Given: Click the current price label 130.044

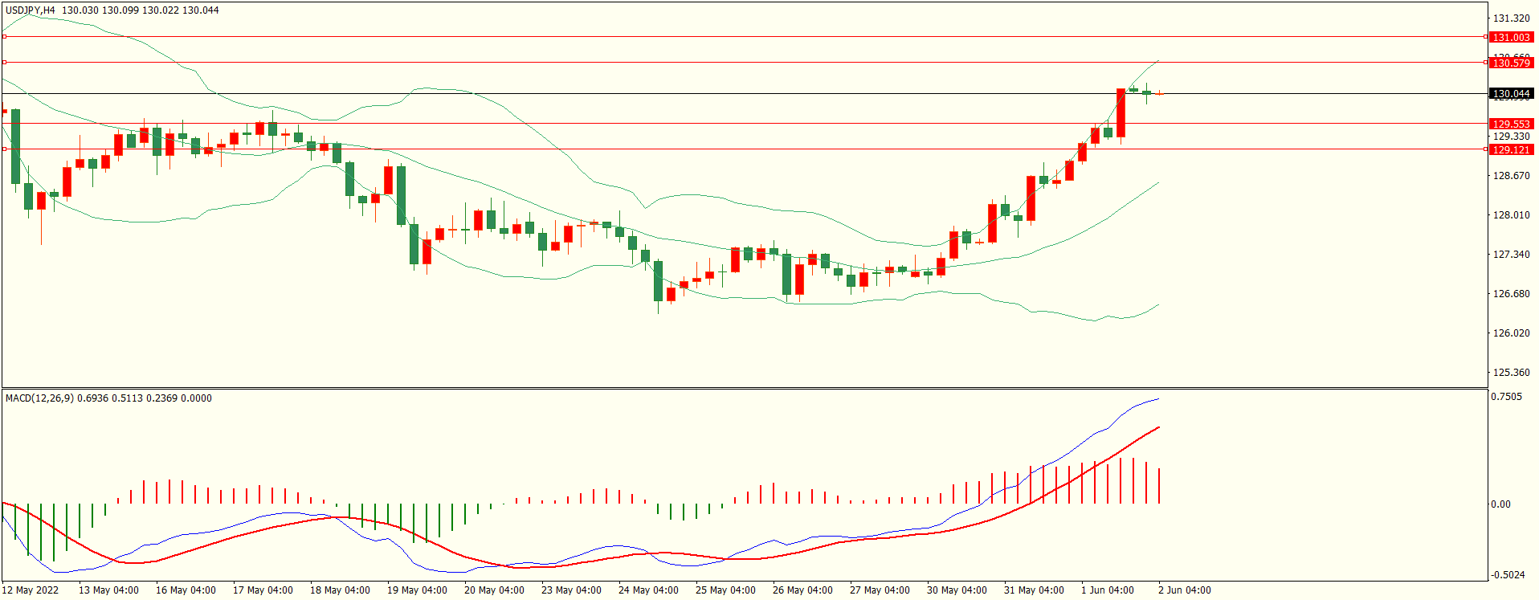Looking at the screenshot, I should click(x=1511, y=94).
